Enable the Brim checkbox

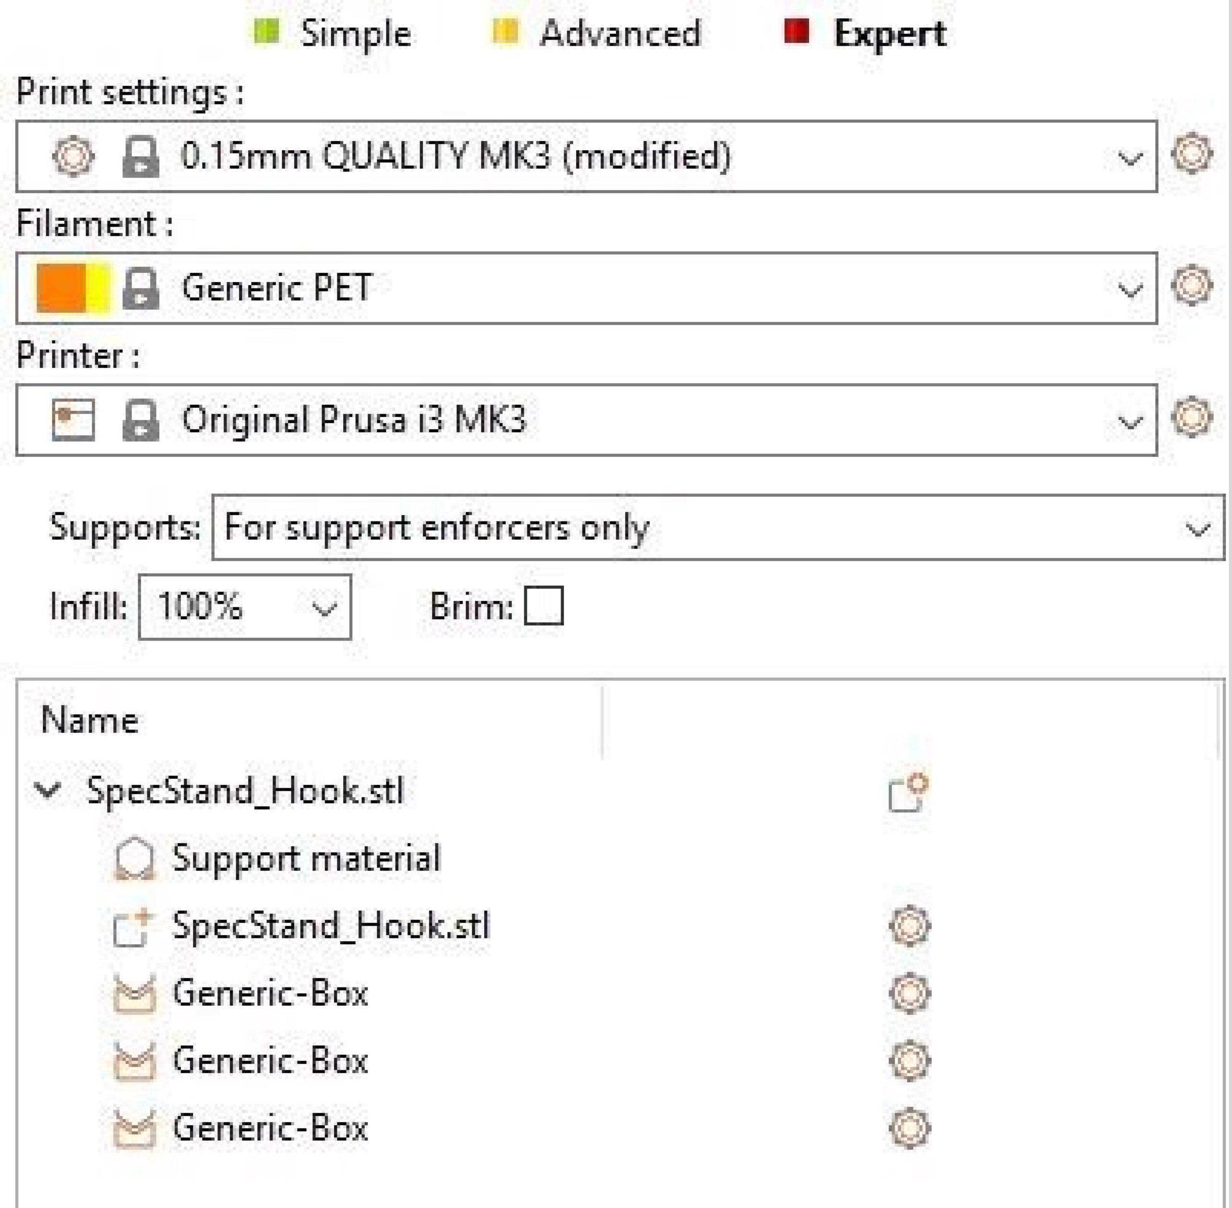click(544, 606)
